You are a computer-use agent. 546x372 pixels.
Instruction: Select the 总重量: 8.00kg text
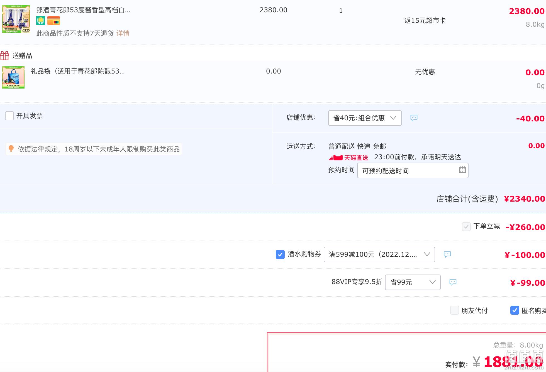pos(518,345)
